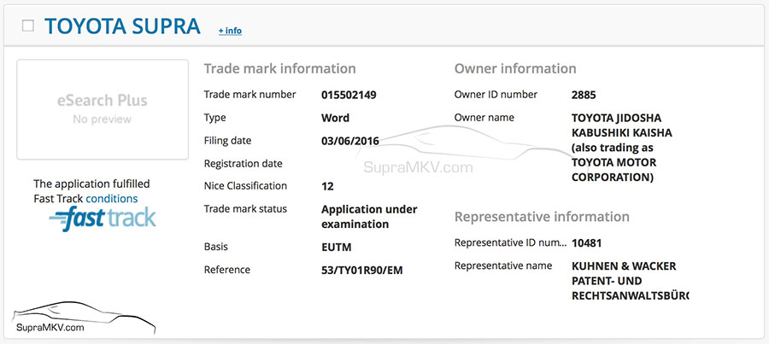Click the eSearch Plus no-preview thumbnail
769x344 pixels.
pos(103,109)
